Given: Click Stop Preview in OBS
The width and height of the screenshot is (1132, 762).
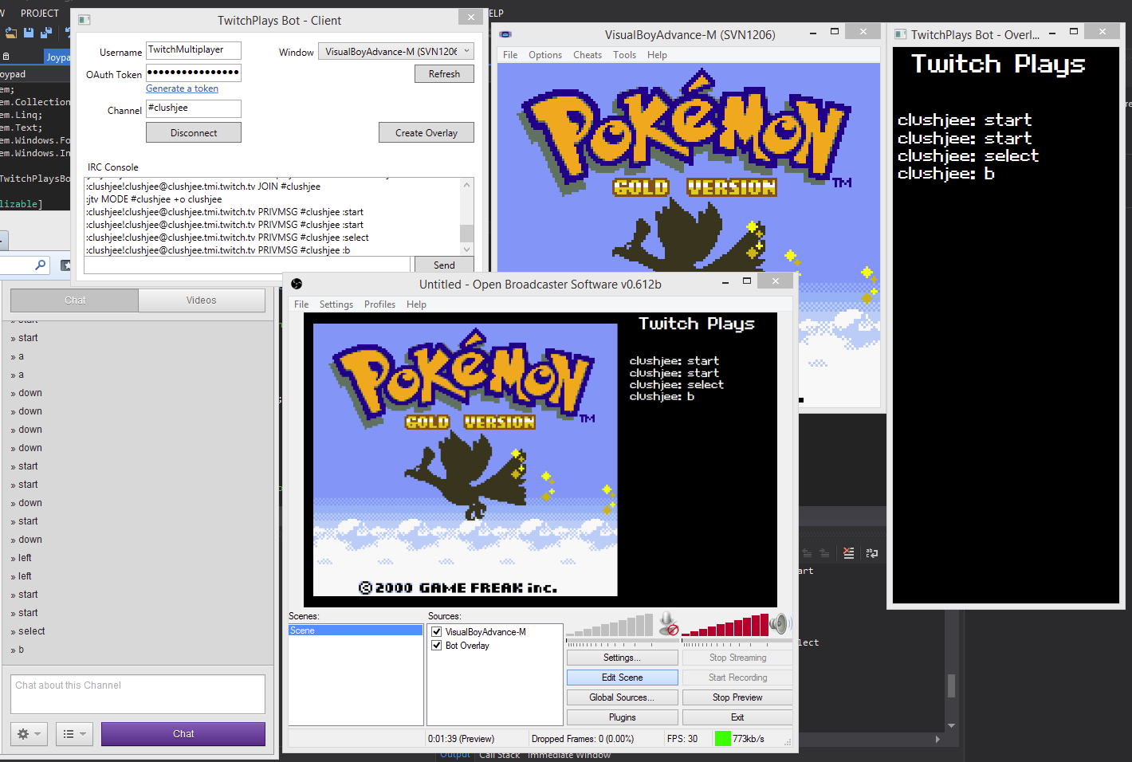Looking at the screenshot, I should 737,697.
